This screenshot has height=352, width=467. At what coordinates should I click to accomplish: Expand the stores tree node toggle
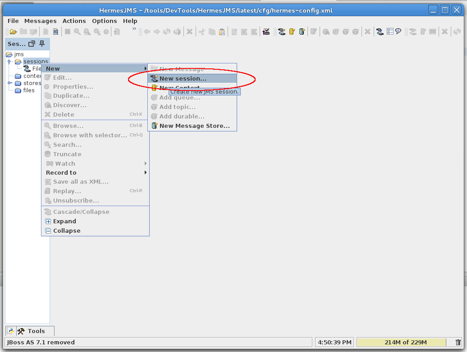pos(9,83)
